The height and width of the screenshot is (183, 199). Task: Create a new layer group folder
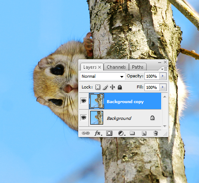point(132,133)
